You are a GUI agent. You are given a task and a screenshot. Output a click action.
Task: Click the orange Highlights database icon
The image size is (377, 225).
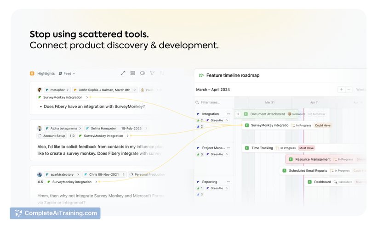[32, 73]
